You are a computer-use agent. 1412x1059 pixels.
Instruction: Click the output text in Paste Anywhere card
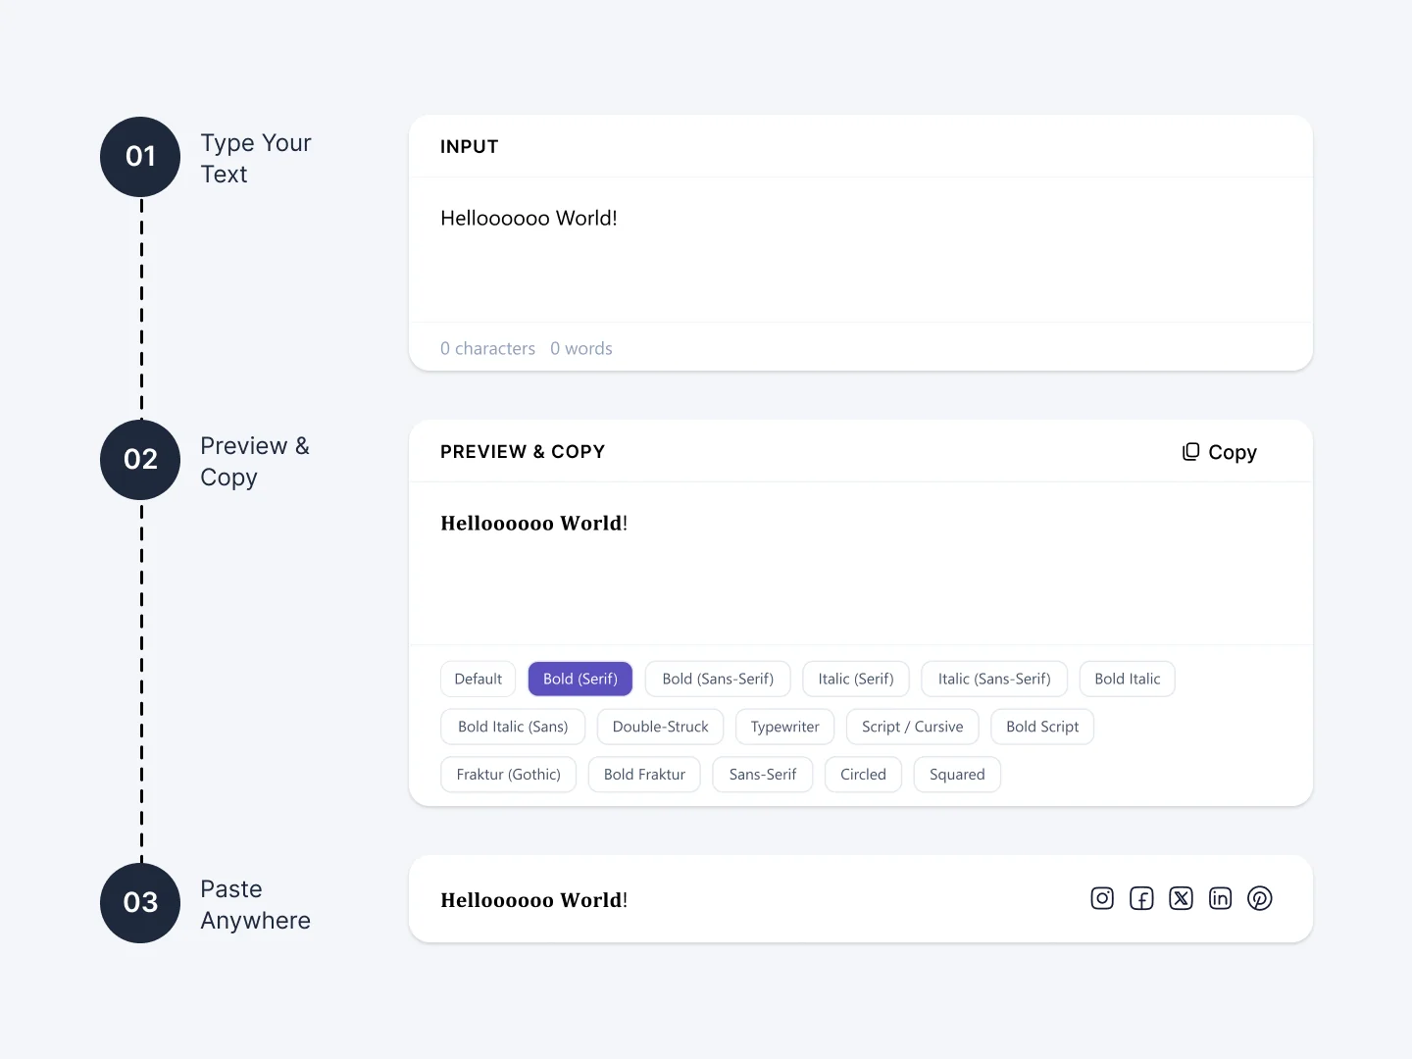tap(534, 900)
